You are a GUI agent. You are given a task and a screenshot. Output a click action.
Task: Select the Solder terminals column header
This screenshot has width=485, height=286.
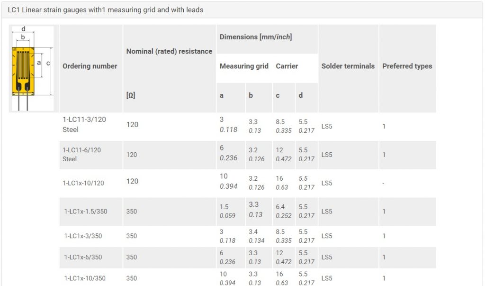(348, 66)
